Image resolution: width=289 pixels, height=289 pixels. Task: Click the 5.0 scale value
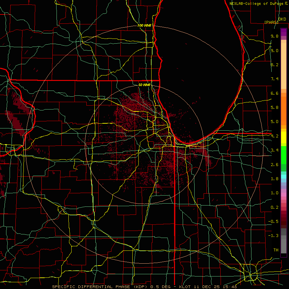pyautogui.click(x=275, y=122)
